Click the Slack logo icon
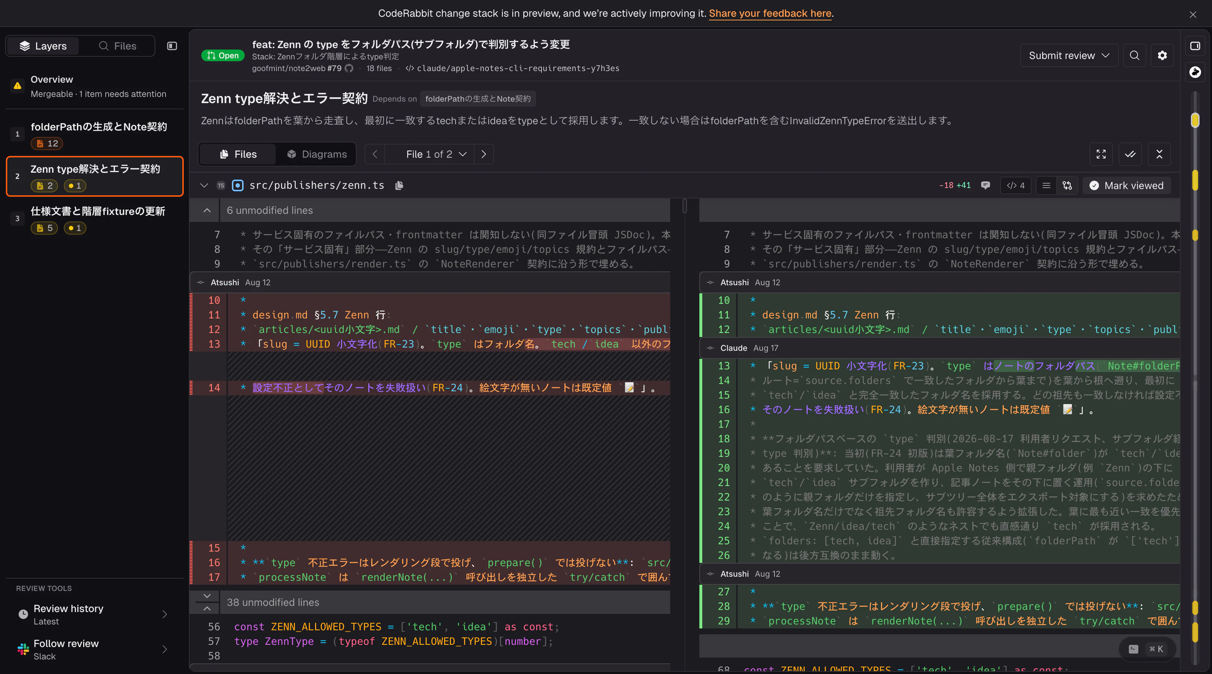The image size is (1212, 674). pos(23,649)
